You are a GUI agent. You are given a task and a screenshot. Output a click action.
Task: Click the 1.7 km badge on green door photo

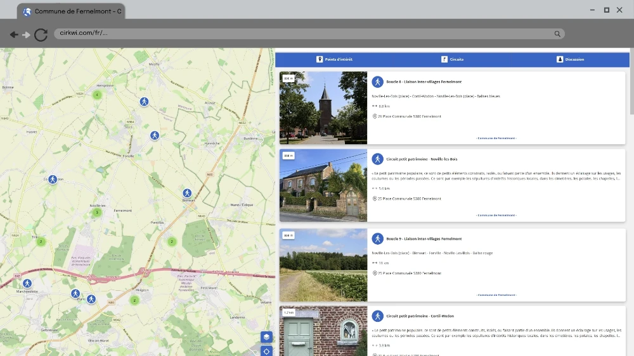[x=288, y=312]
